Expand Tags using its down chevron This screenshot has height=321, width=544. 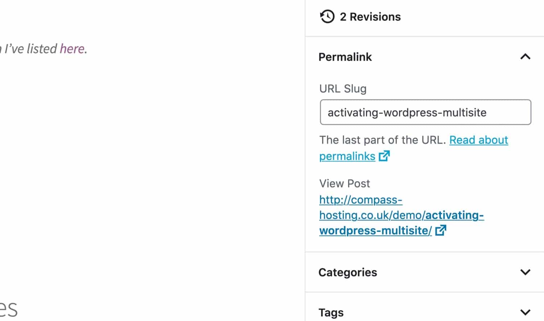525,312
